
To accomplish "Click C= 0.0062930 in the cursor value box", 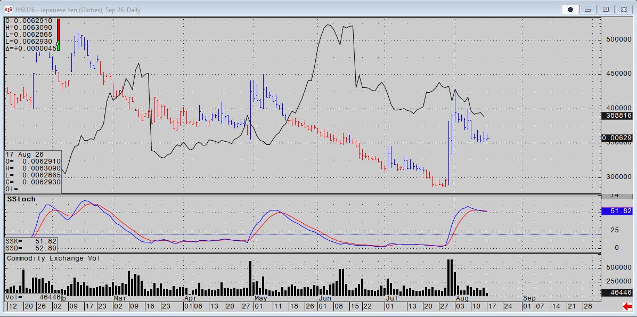I will [x=33, y=182].
